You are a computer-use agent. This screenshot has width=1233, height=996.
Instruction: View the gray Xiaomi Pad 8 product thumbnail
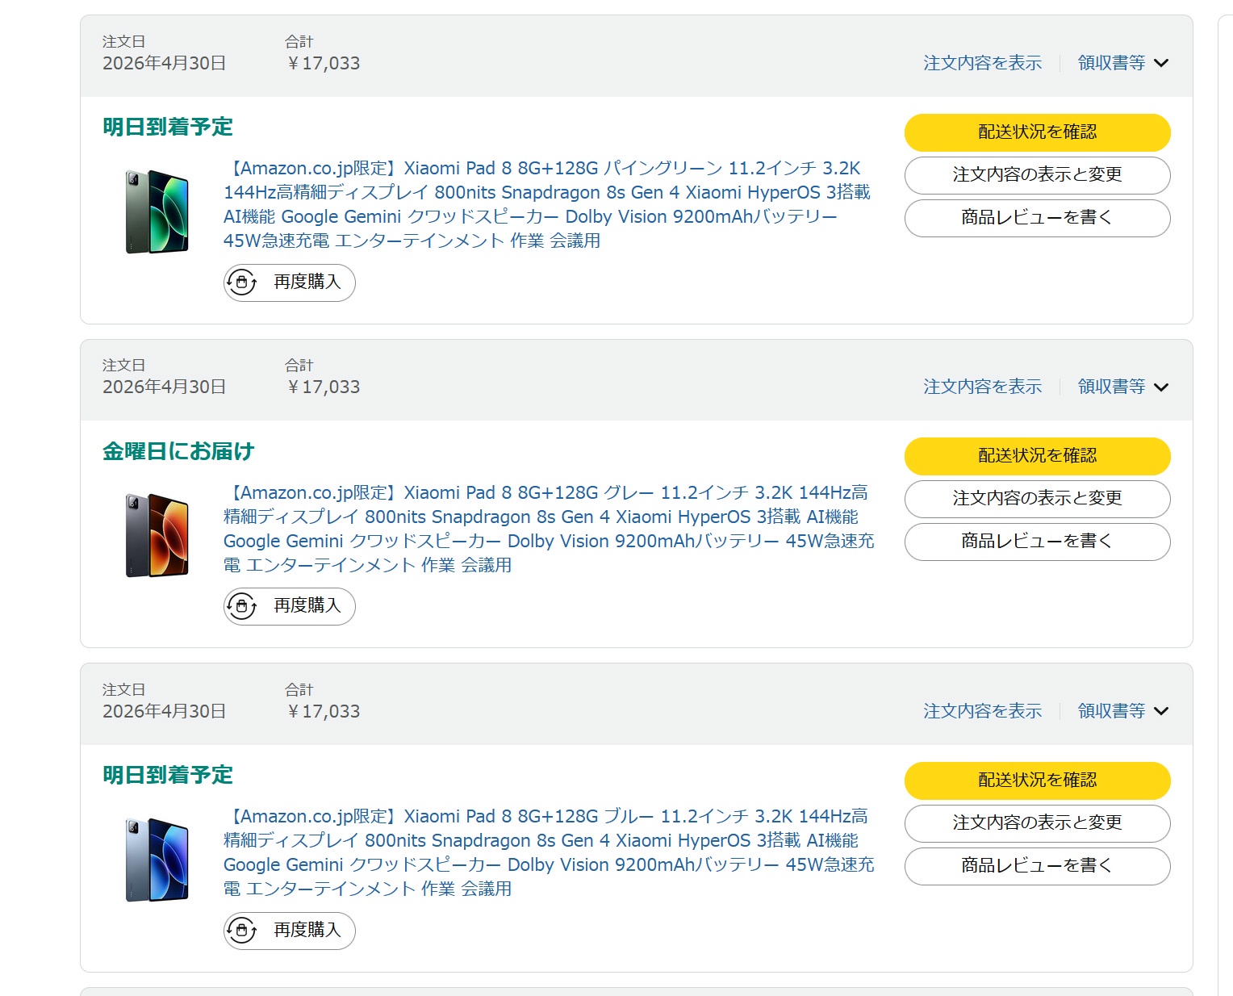157,535
